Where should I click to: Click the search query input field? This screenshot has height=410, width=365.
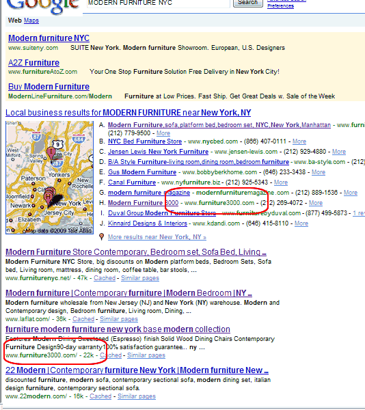tap(158, 3)
